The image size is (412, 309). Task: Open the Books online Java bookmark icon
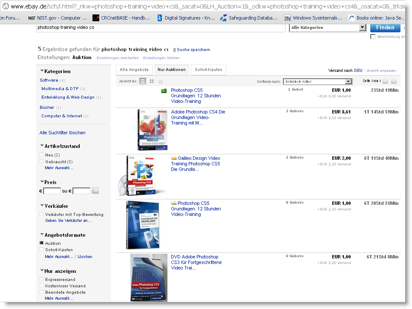(x=351, y=18)
